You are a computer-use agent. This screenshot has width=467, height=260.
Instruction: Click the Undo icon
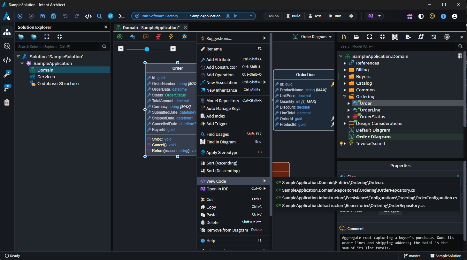coord(65,16)
